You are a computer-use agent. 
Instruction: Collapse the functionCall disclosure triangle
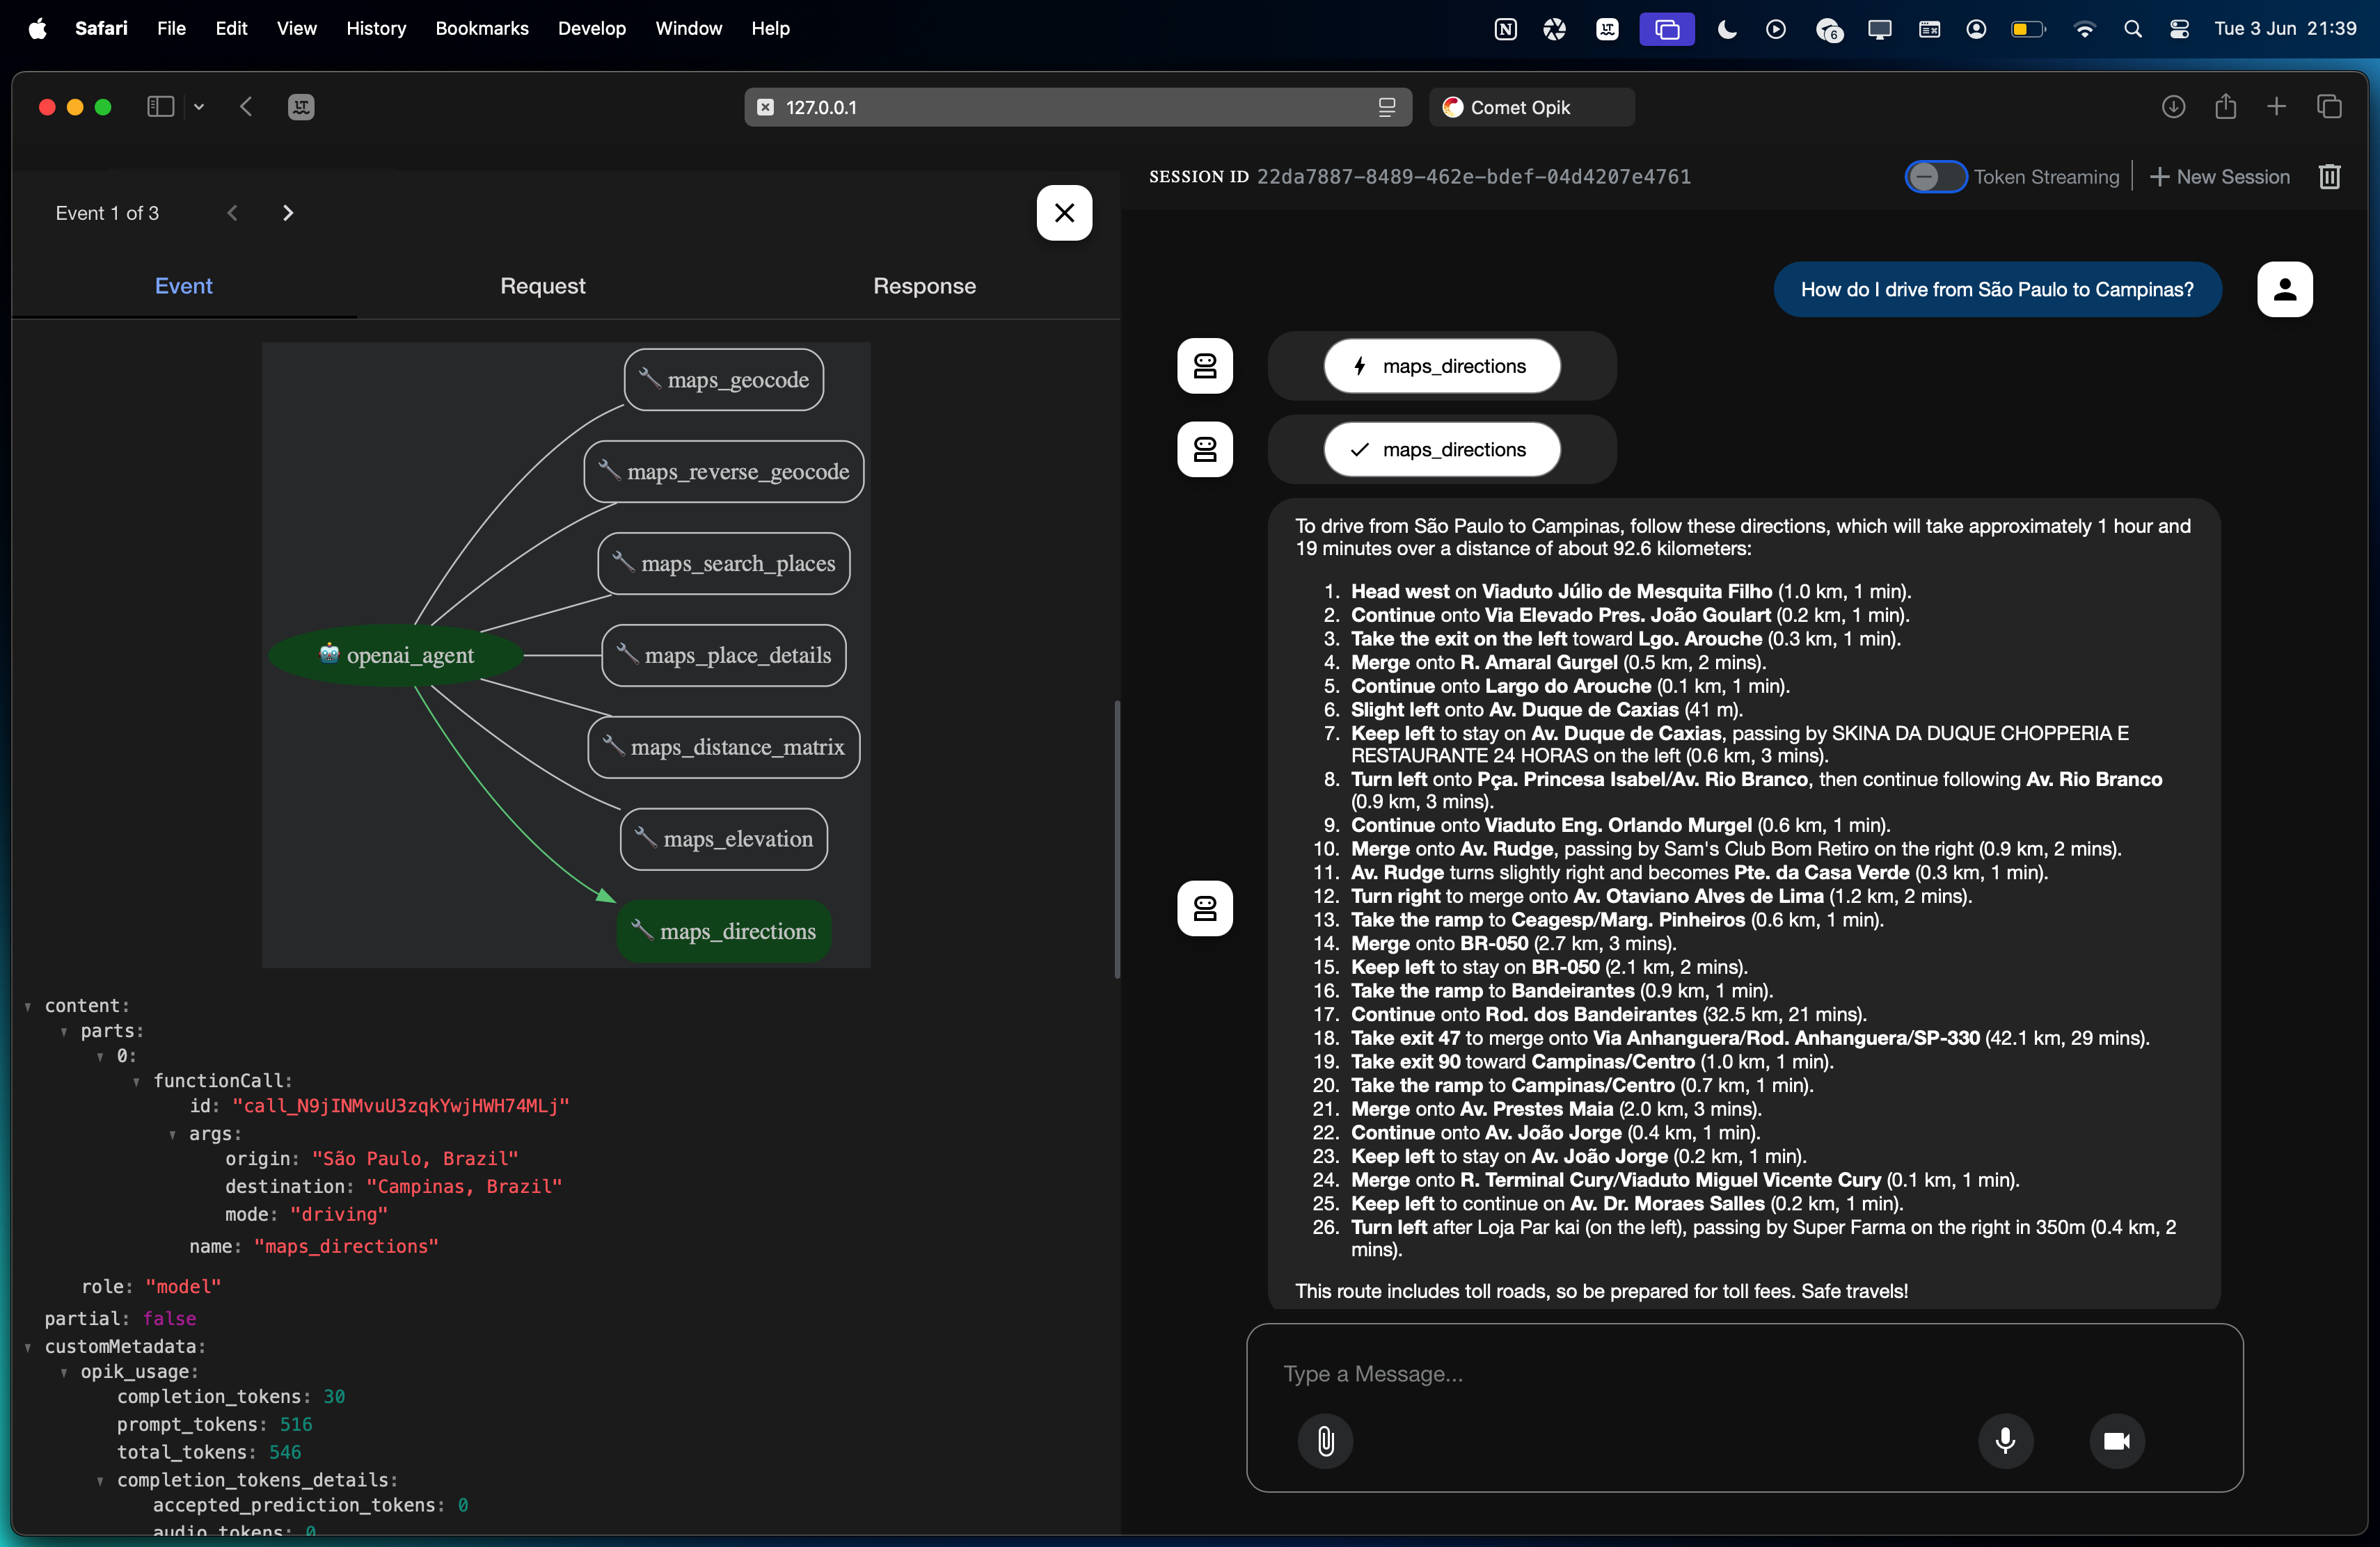(139, 1080)
